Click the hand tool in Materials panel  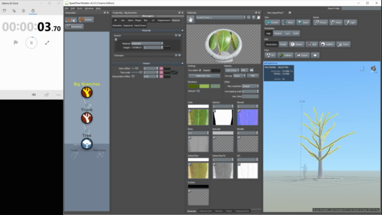tap(190, 19)
